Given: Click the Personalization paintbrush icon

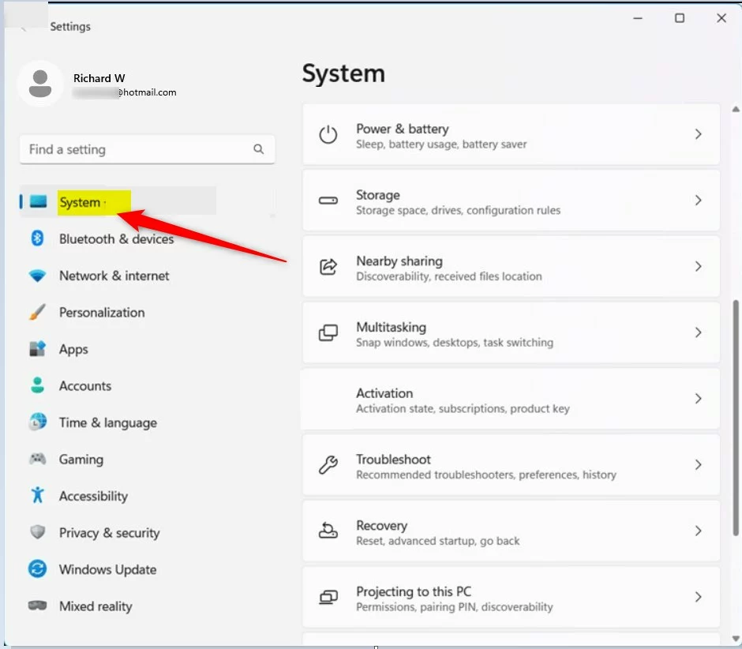Looking at the screenshot, I should tap(37, 312).
